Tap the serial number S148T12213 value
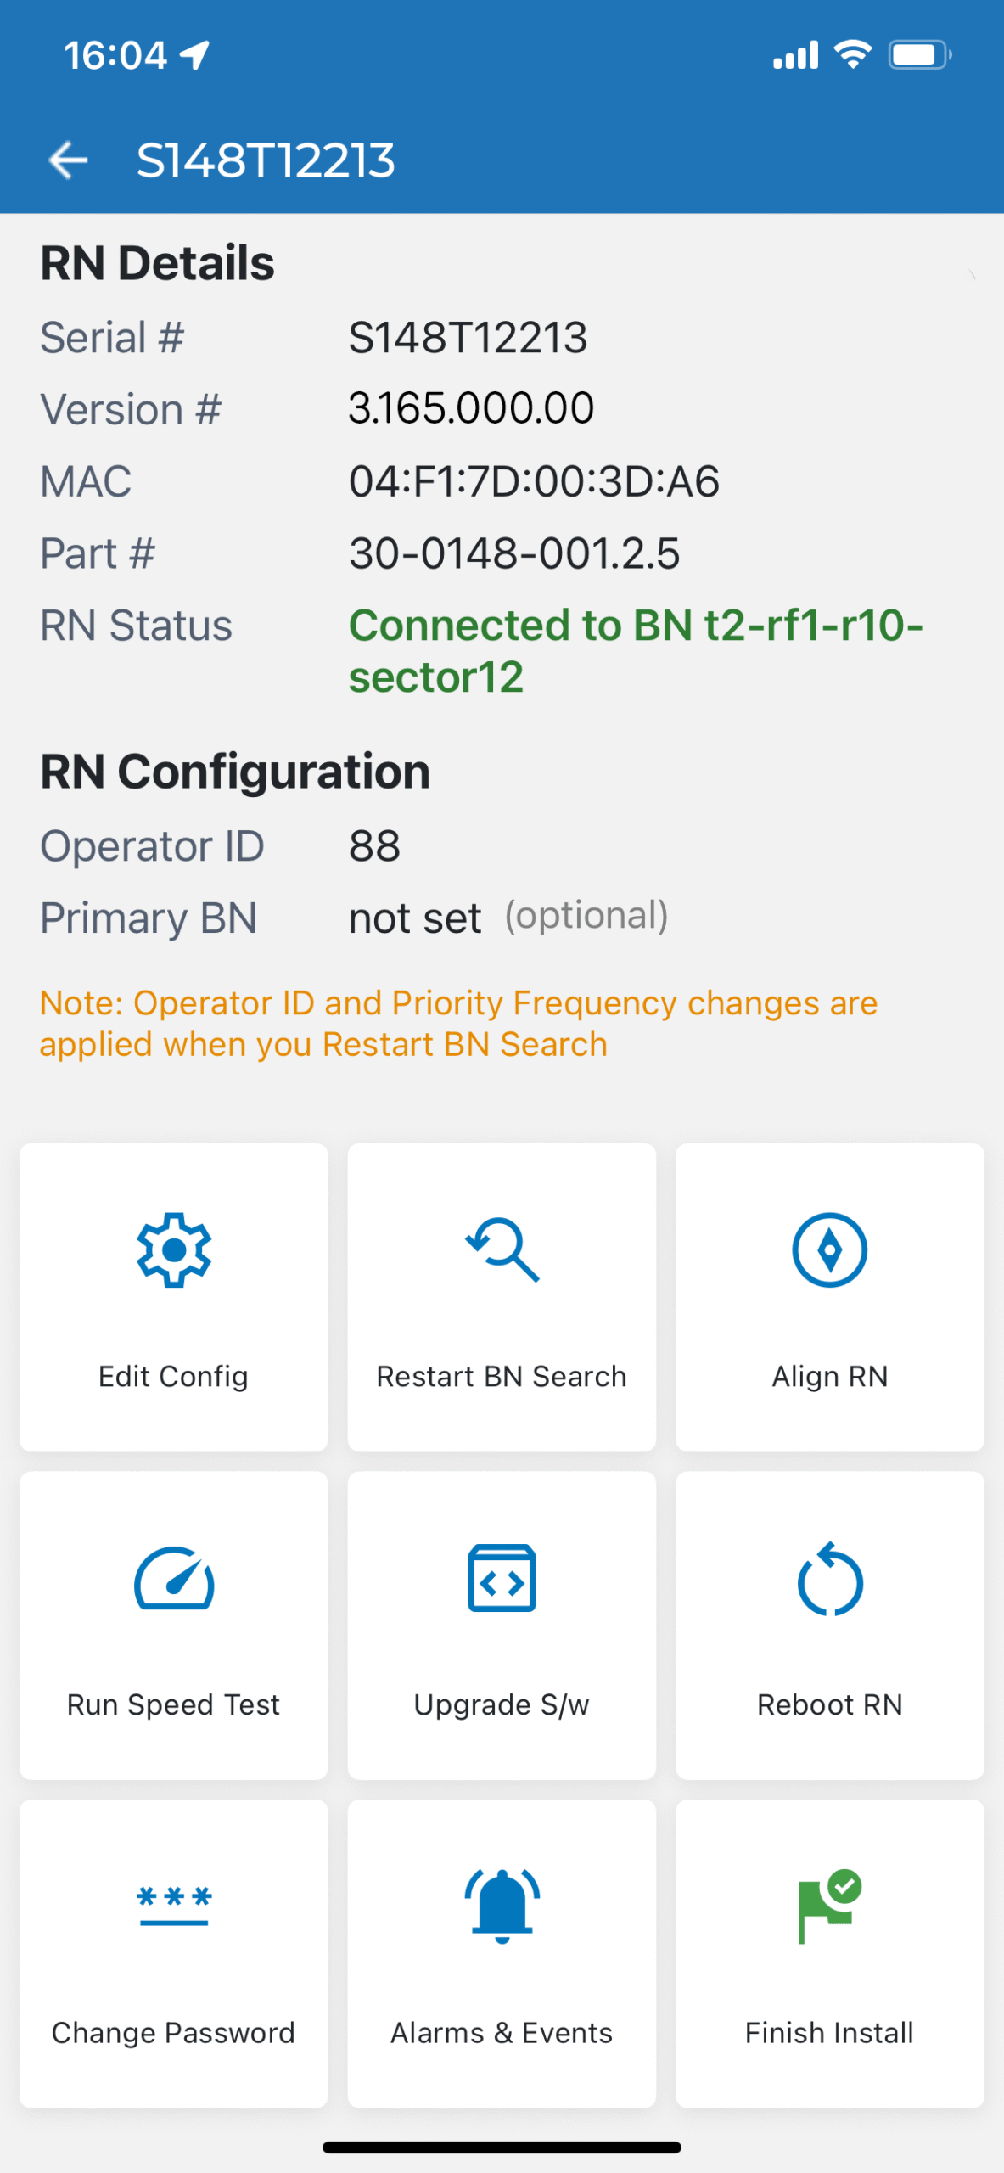 click(x=468, y=338)
